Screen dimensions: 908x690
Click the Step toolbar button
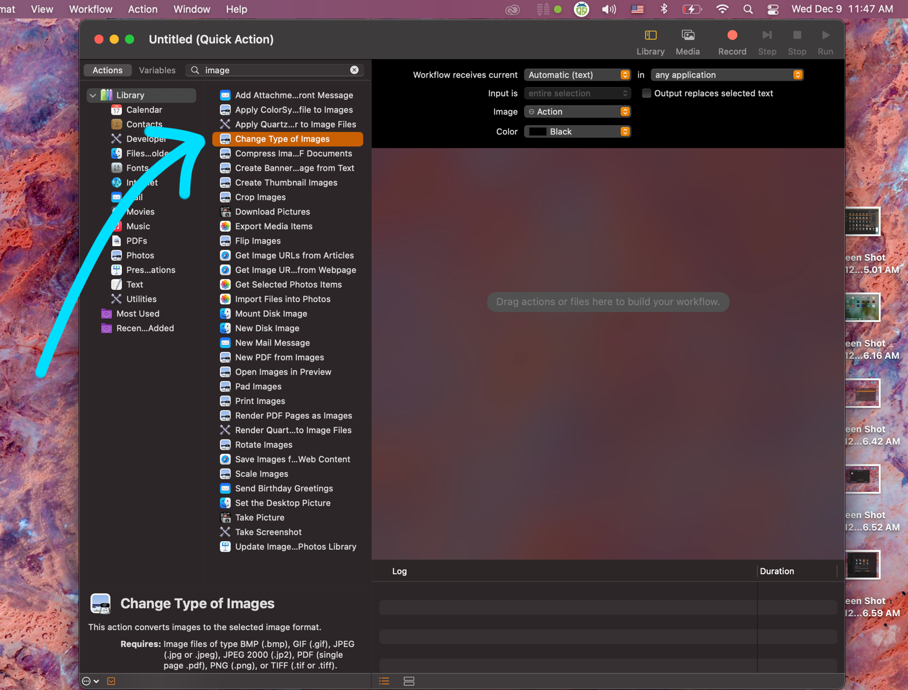point(767,42)
